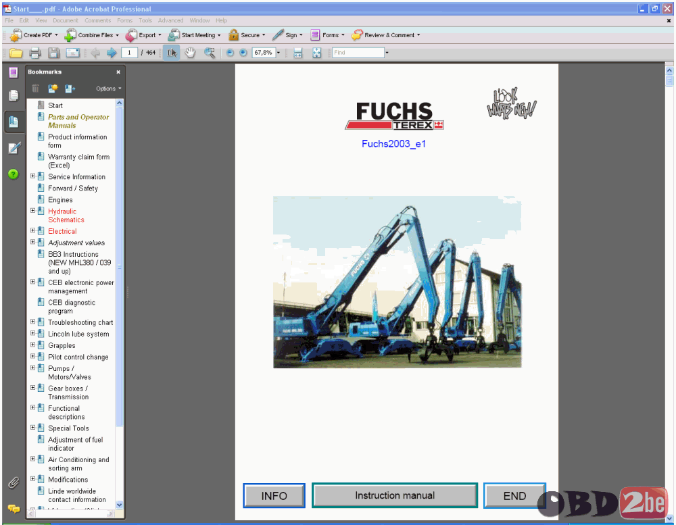Activate the Select tool
Screen dimensions: 676x525
click(171, 53)
